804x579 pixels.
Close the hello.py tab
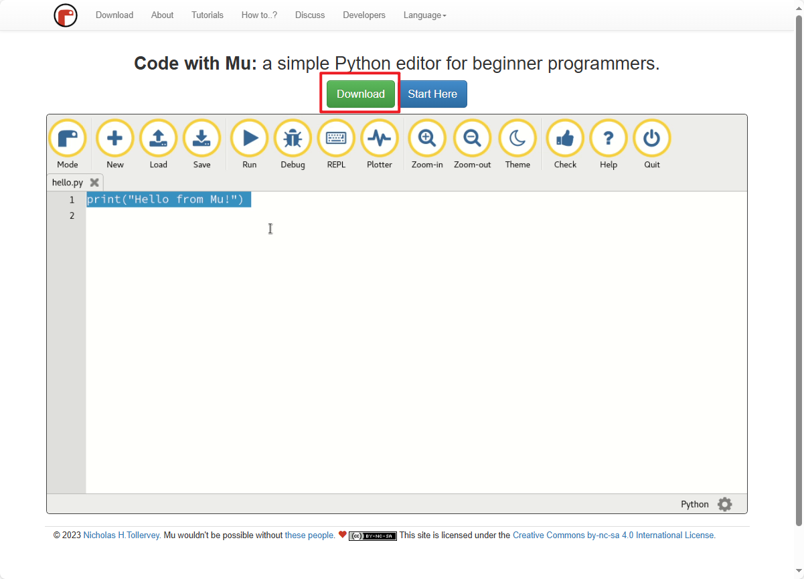pyautogui.click(x=94, y=182)
